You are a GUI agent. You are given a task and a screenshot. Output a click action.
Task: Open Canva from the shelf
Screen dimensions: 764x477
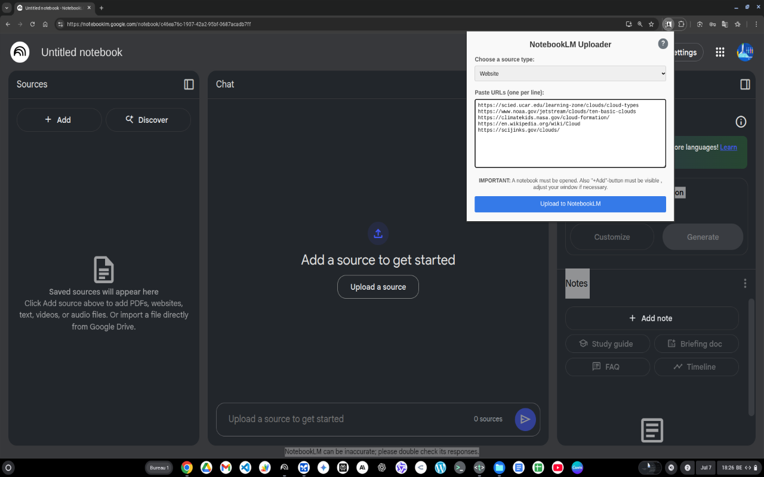(x=577, y=468)
